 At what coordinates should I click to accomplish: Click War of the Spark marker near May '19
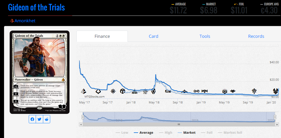point(225,91)
